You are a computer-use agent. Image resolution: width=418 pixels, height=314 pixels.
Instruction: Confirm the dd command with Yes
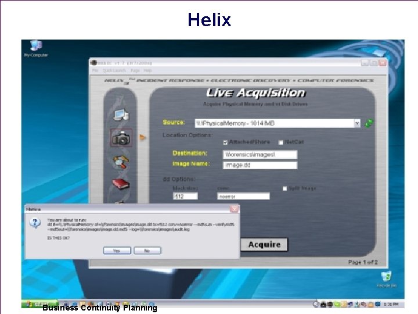(117, 251)
